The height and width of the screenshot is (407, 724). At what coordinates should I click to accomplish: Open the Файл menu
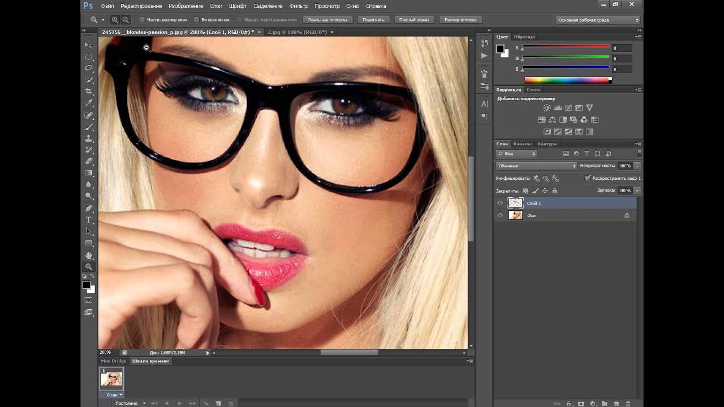107,6
